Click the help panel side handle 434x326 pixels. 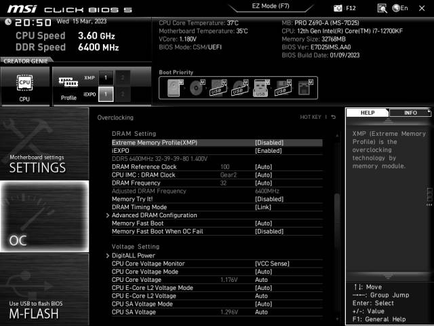(x=429, y=196)
